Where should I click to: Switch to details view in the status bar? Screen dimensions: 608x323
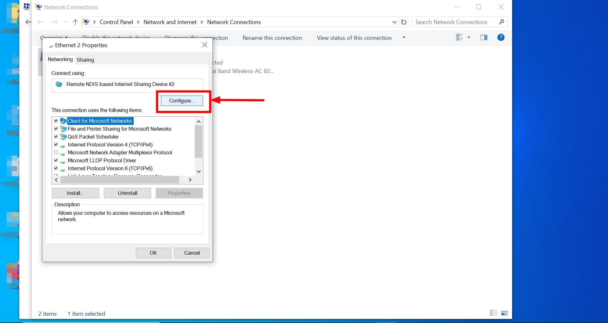coord(493,313)
